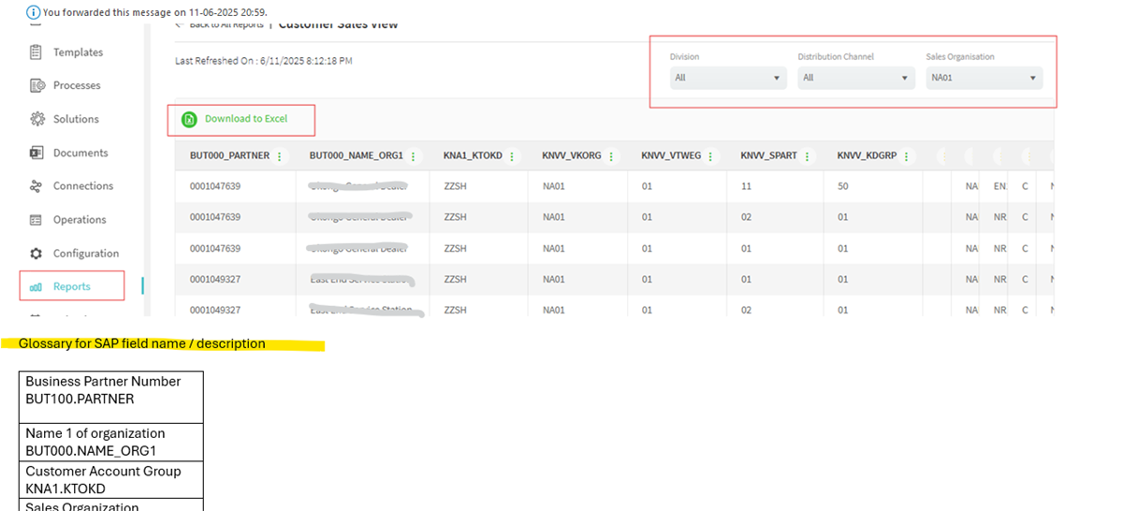Sort by KNVV_VKORG column header
Image resolution: width=1123 pixels, height=511 pixels.
572,155
